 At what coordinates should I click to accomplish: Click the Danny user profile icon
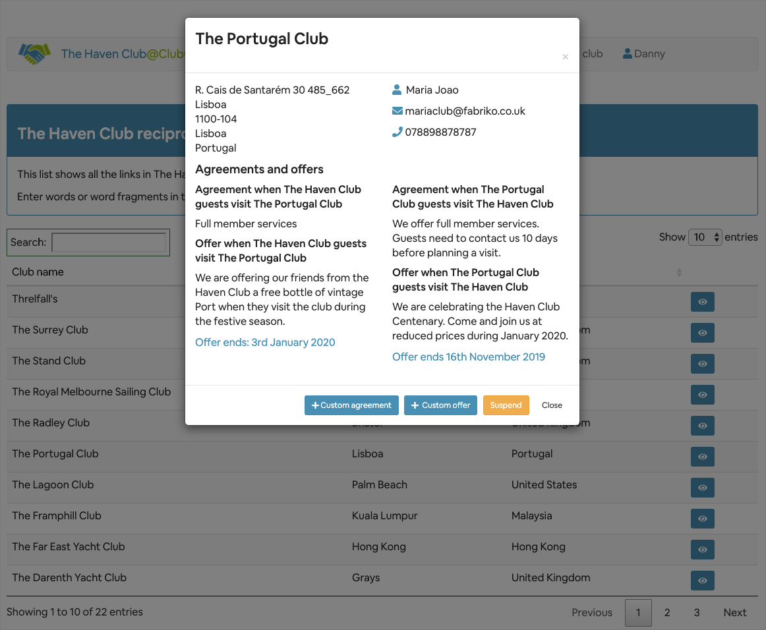pos(628,54)
